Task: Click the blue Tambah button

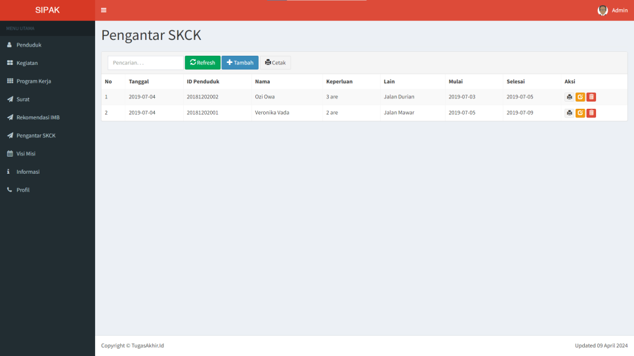Action: tap(240, 63)
